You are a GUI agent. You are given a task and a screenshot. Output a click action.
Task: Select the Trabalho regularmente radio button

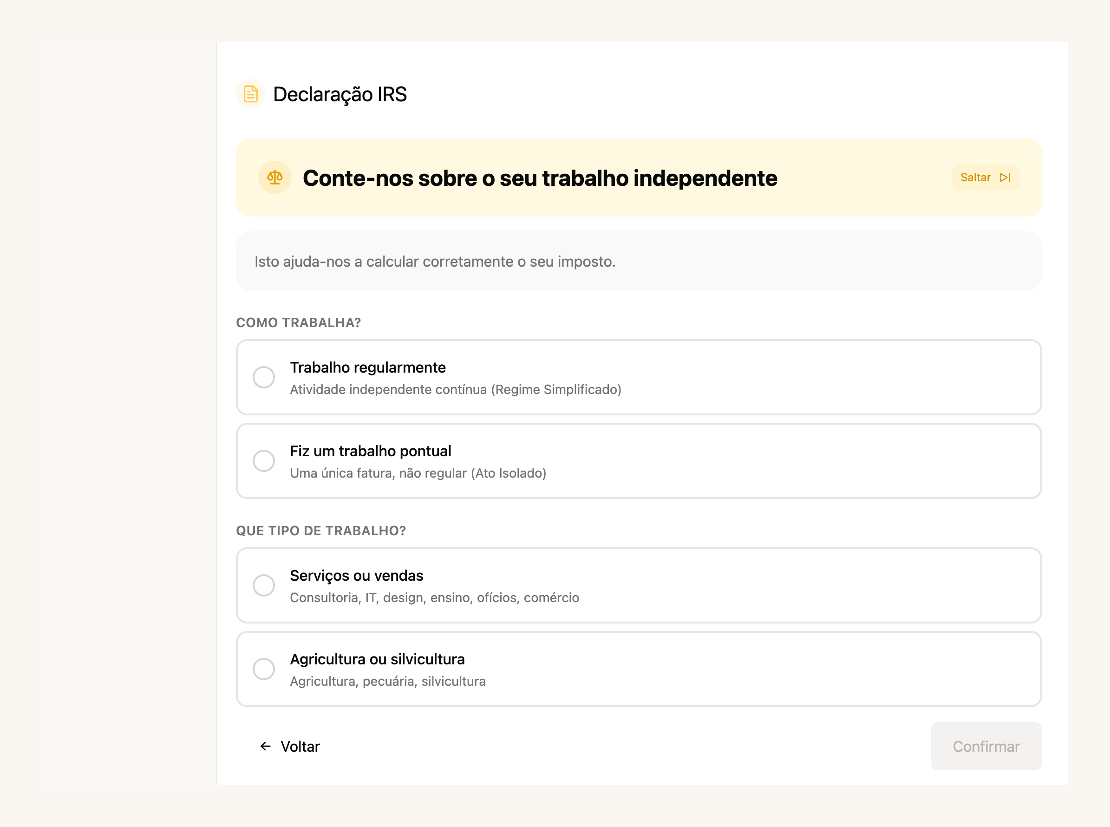click(264, 377)
